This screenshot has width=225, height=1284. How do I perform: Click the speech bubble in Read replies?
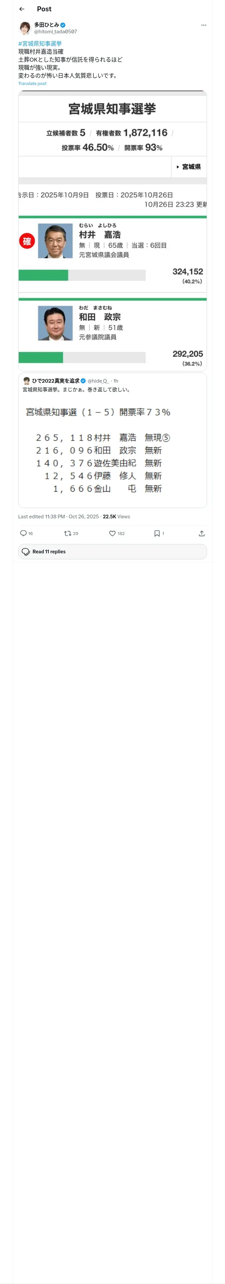tap(26, 552)
